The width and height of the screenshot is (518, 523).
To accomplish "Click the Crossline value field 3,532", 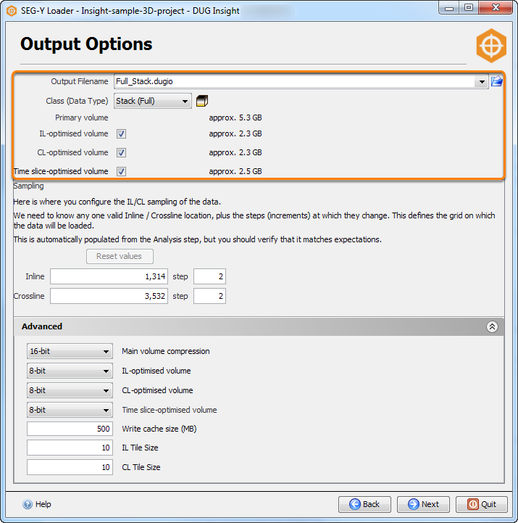I will tap(109, 296).
